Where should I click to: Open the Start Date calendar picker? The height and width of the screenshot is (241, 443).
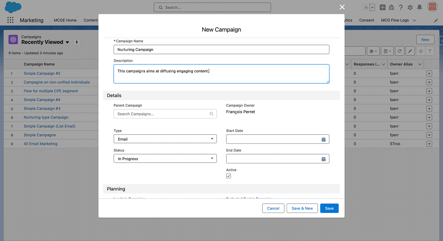323,139
